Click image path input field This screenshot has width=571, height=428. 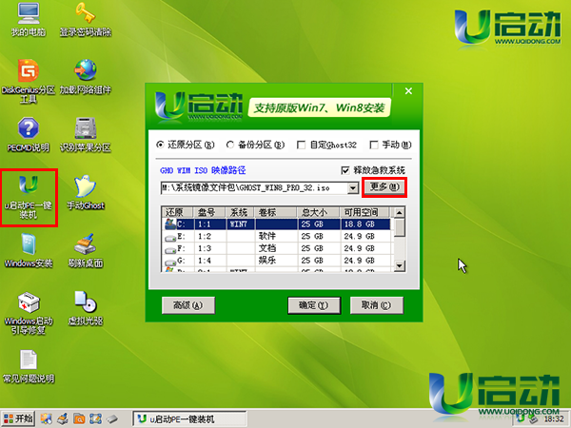tap(254, 188)
